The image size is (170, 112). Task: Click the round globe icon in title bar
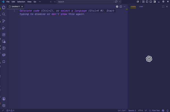click(138, 2)
